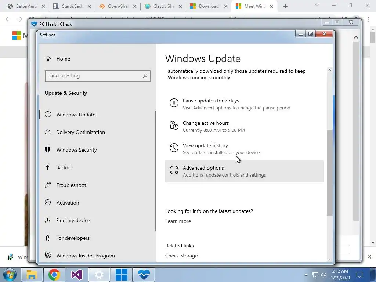The image size is (376, 282).
Task: Open Home in Settings sidebar
Action: click(x=63, y=59)
